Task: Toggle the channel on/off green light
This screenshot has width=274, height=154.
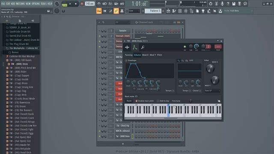Action: 185,47
